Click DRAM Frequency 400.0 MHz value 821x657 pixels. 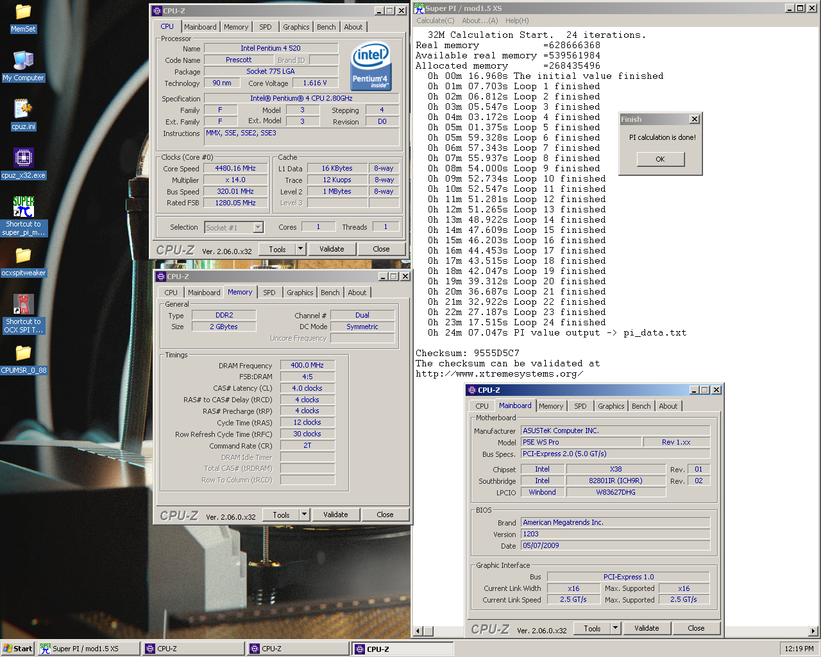[307, 365]
